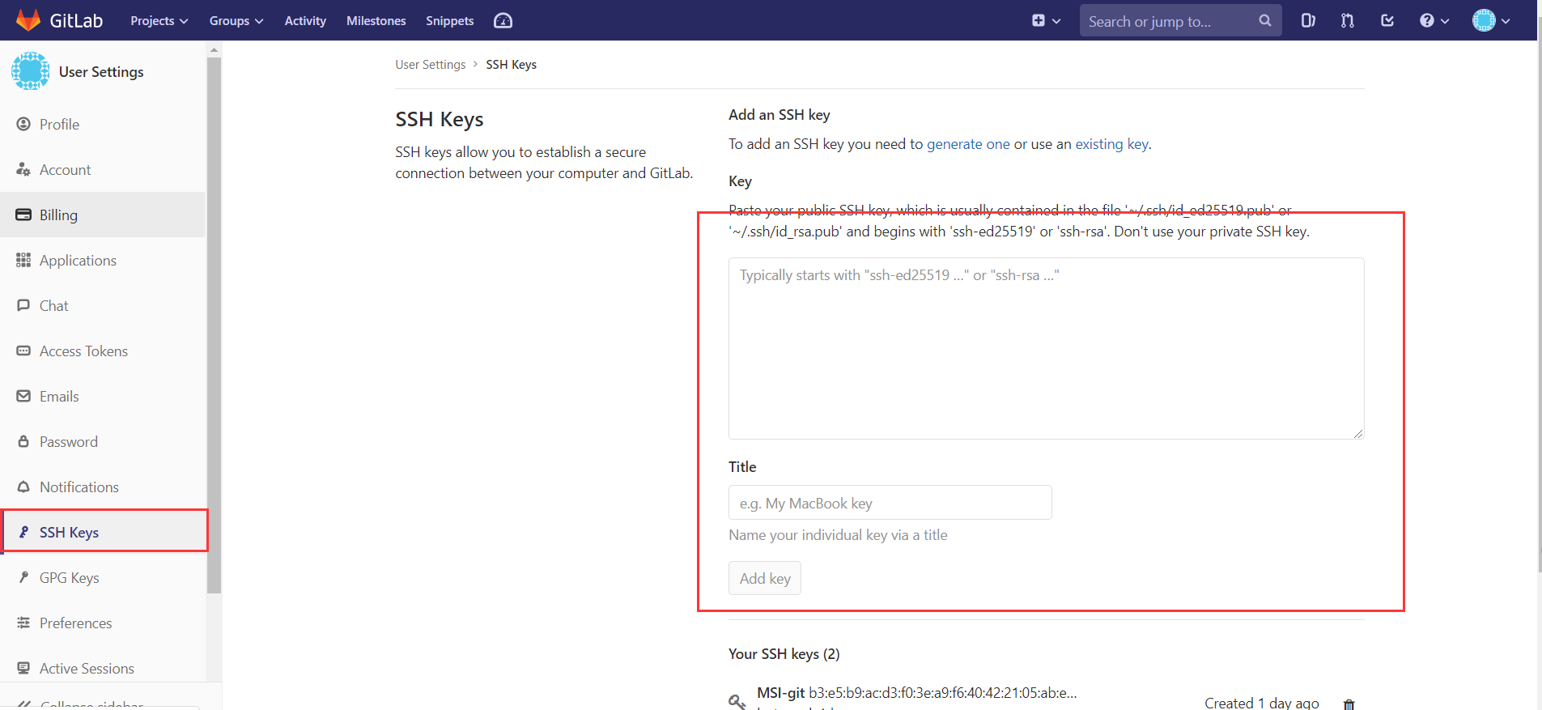Expand the user menu chevron

[1506, 21]
